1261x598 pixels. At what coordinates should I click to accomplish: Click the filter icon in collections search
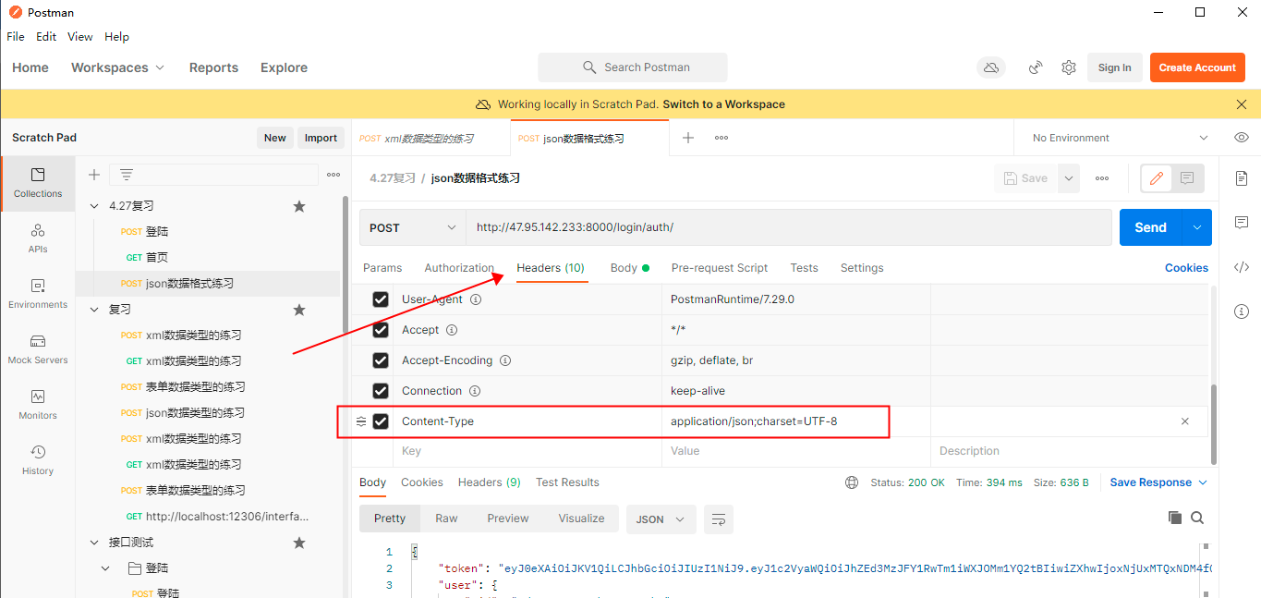coord(127,175)
